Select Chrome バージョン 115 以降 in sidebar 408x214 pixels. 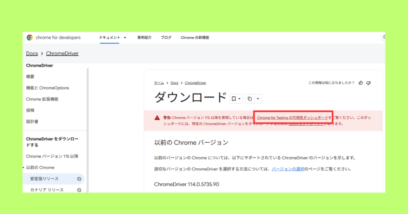click(x=52, y=156)
